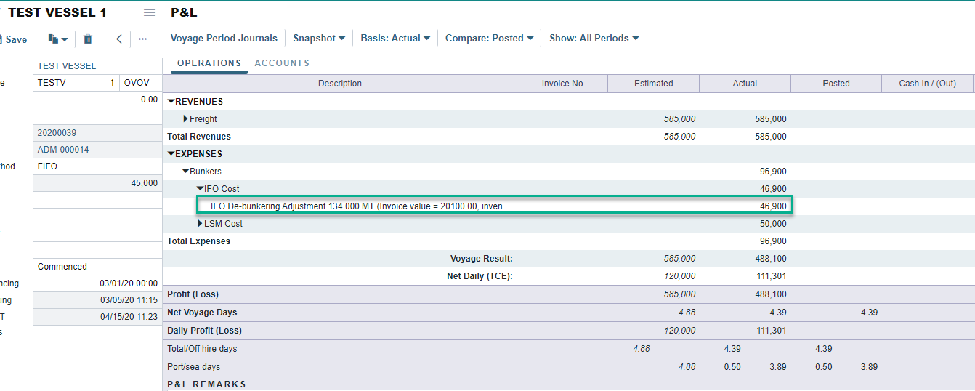Viewport: 975px width, 391px height.
Task: Collapse the Bunkers tree row
Action: tap(186, 172)
